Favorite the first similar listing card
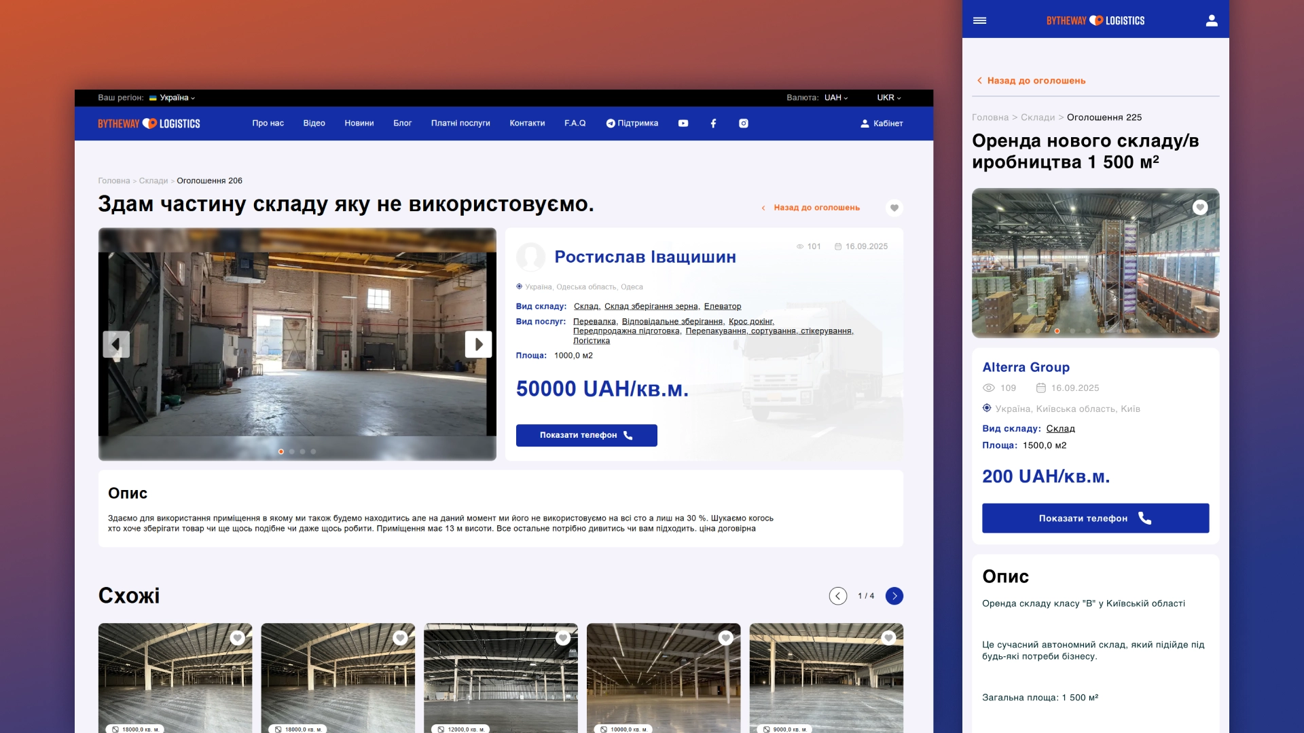Screen dimensions: 1304x733 pyautogui.click(x=237, y=638)
